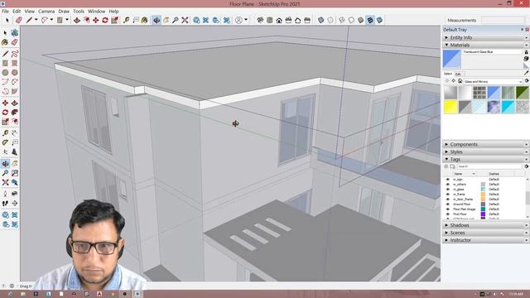Click the Scale tool in top toolbar
The width and height of the screenshot is (530, 298).
(x=114, y=20)
